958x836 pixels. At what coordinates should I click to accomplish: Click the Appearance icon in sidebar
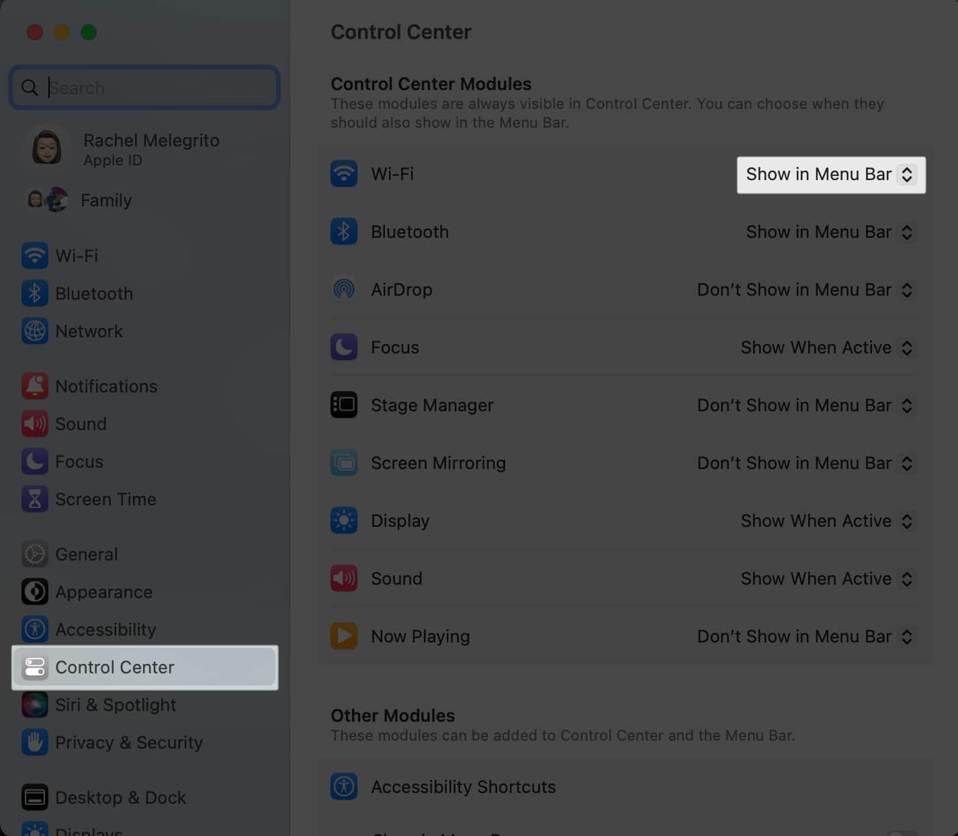(35, 592)
